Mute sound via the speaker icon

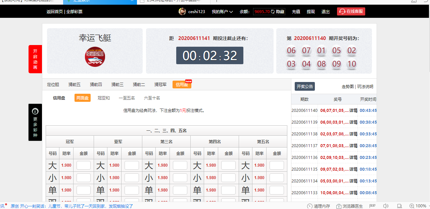pos(386,206)
